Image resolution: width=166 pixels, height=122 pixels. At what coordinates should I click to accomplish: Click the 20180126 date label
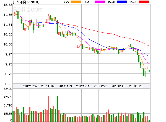click(136, 86)
